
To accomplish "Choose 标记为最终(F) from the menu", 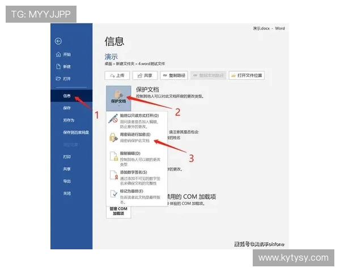I will tap(137, 196).
